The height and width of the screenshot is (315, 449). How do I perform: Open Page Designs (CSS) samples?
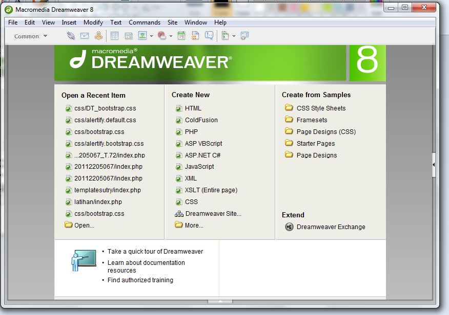pyautogui.click(x=326, y=132)
